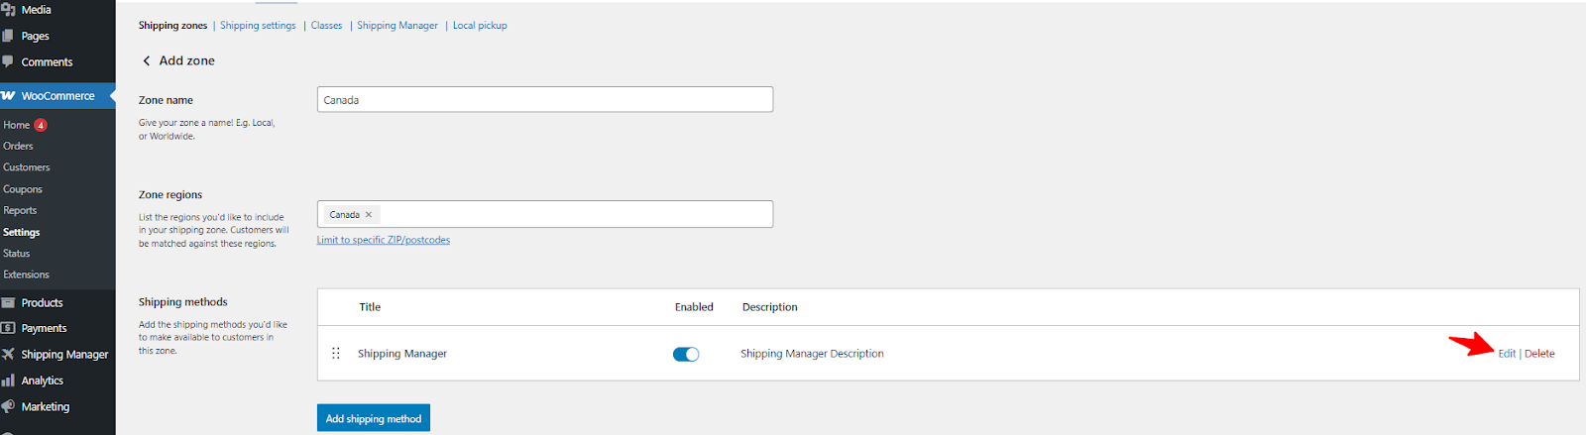
Task: Click the WooCommerce menu label
Action: click(58, 96)
